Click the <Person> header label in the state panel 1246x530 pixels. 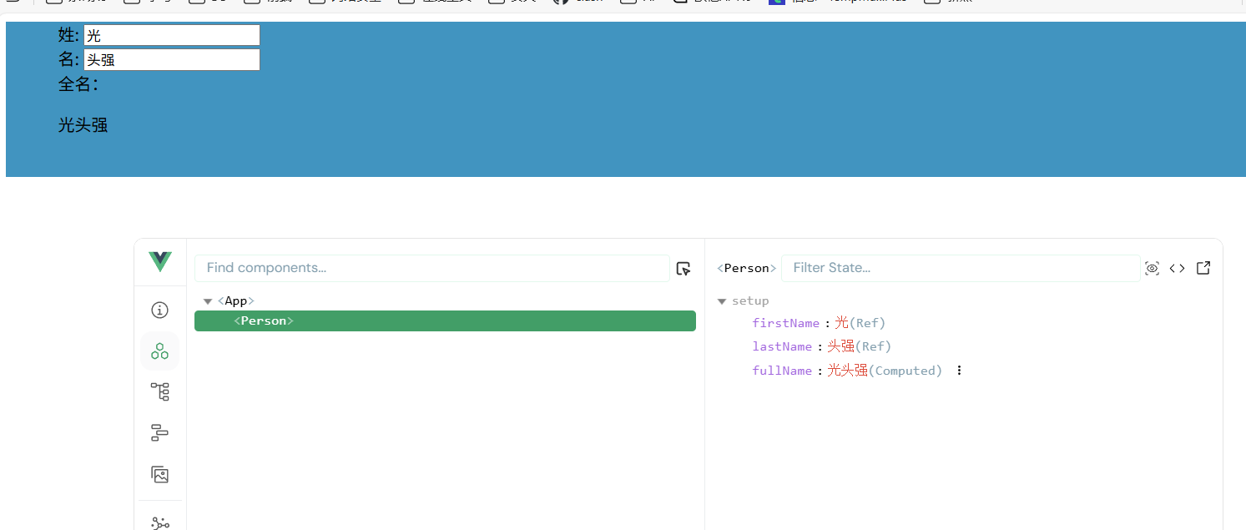click(747, 268)
